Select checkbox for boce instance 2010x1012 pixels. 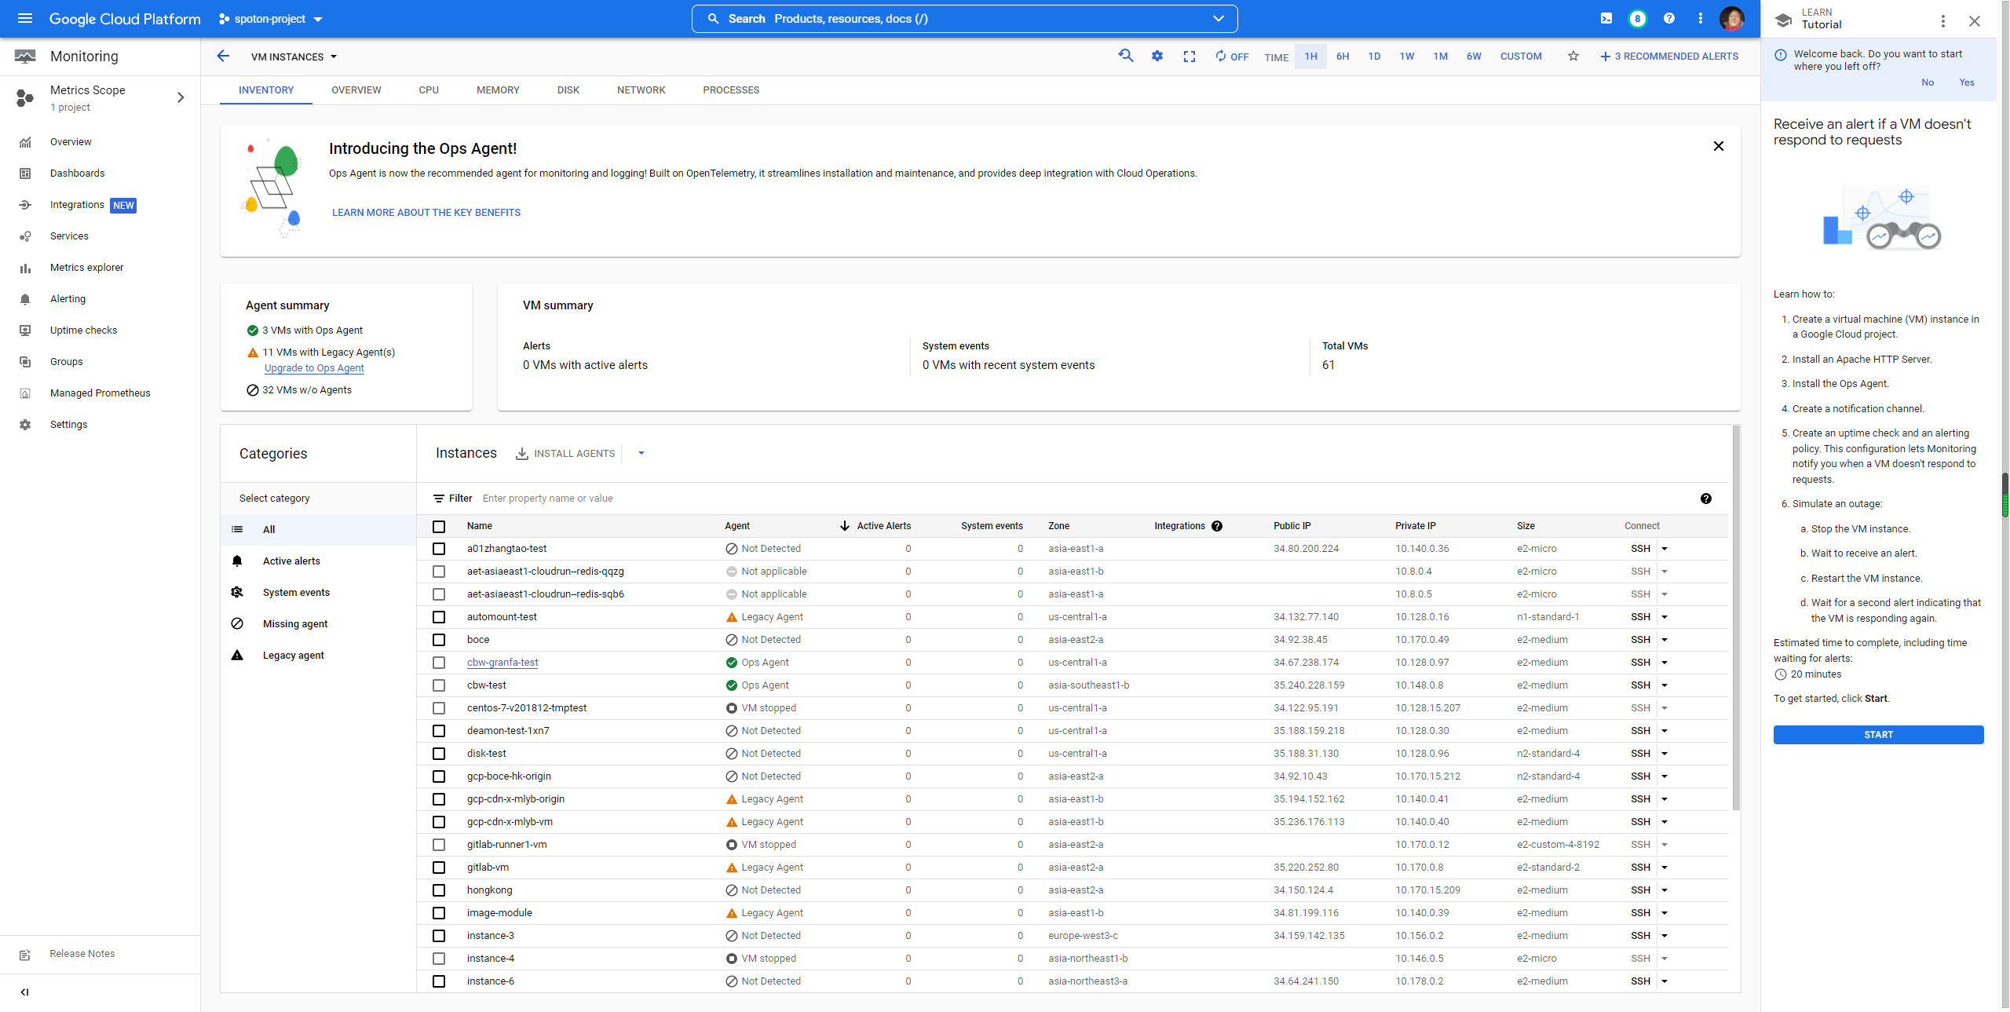point(439,640)
